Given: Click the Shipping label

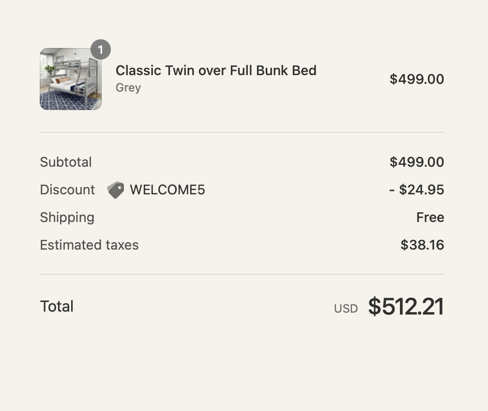Looking at the screenshot, I should (x=67, y=217).
